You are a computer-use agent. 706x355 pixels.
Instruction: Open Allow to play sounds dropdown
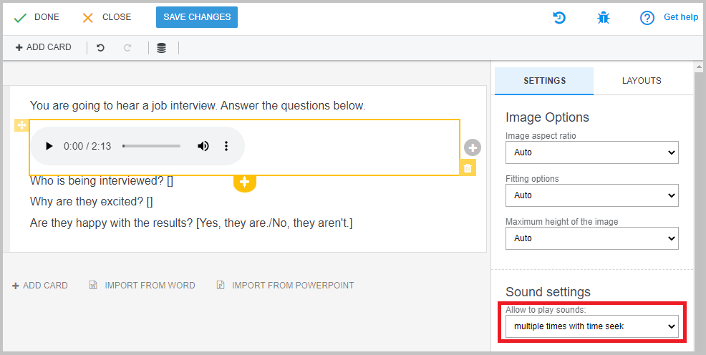point(591,326)
